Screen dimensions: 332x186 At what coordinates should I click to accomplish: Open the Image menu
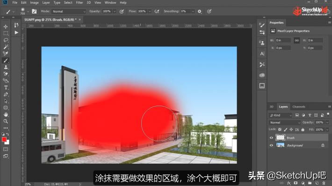[x=34, y=2]
